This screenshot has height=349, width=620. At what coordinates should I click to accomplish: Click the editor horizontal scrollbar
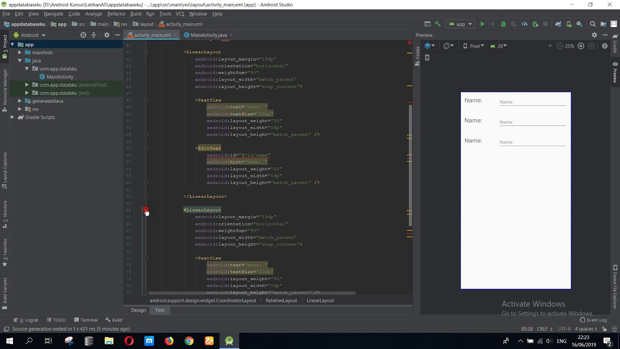252,293
